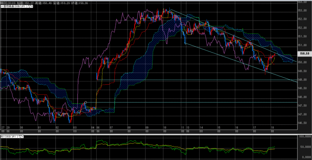Click the 100.0000 label on RSI axis
Viewport: 312px width, 160px height.
305,137
